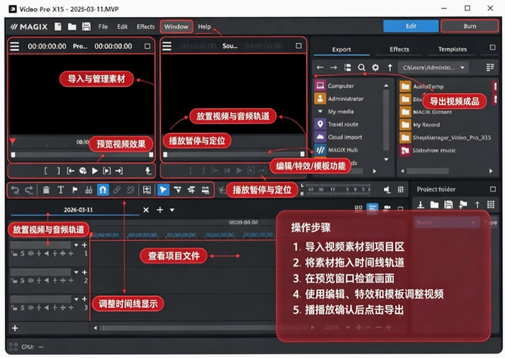Toggle the magnet snapping button

103,190
